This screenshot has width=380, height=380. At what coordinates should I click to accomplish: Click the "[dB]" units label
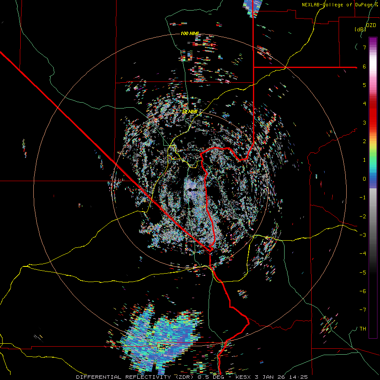tap(361, 29)
